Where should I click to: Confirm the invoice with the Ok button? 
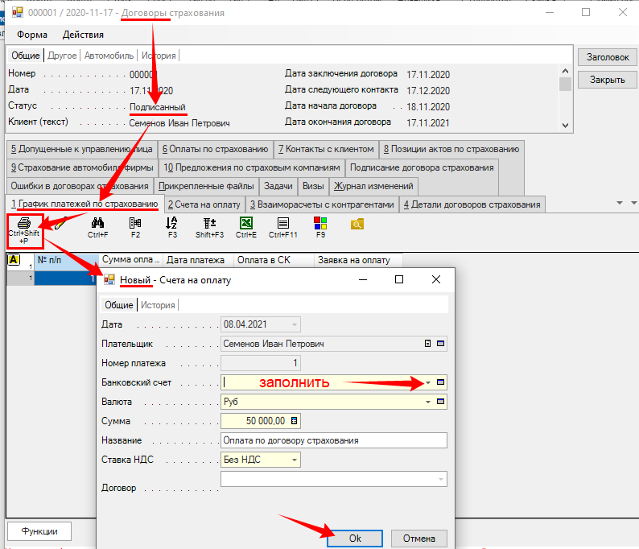point(355,539)
